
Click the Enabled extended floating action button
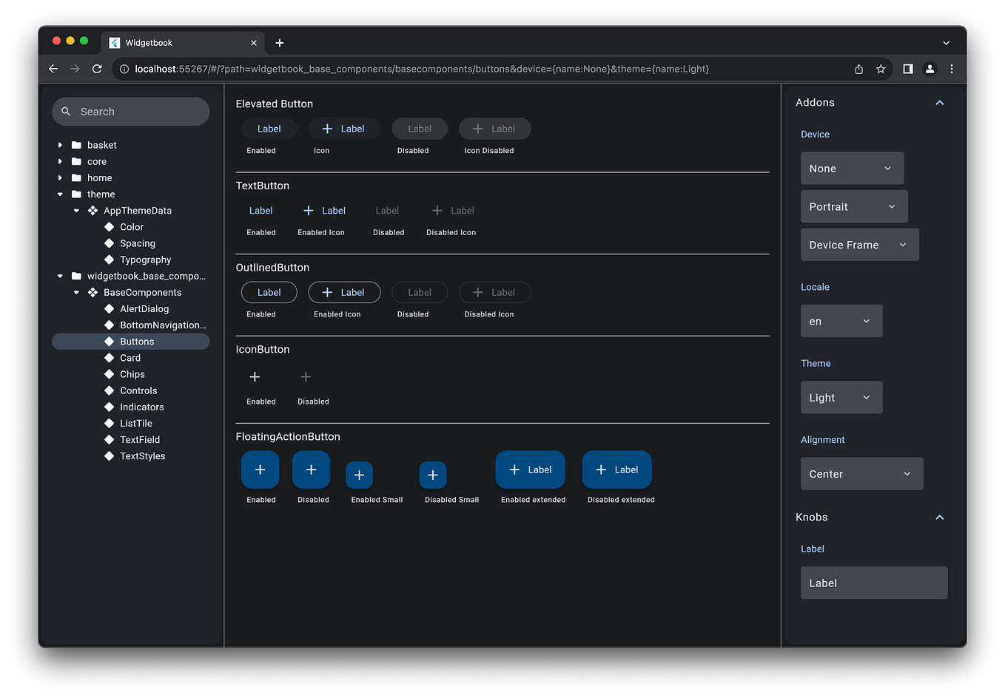[530, 470]
